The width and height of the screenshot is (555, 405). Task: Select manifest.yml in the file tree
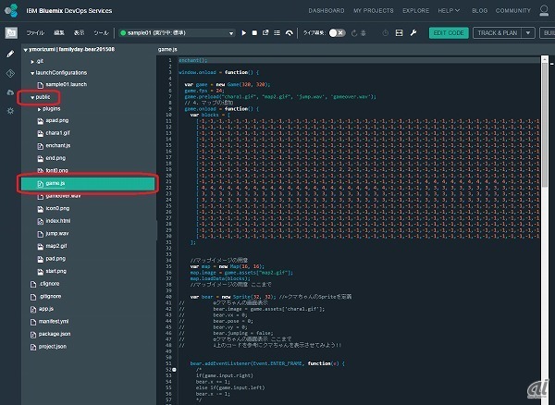pos(53,319)
